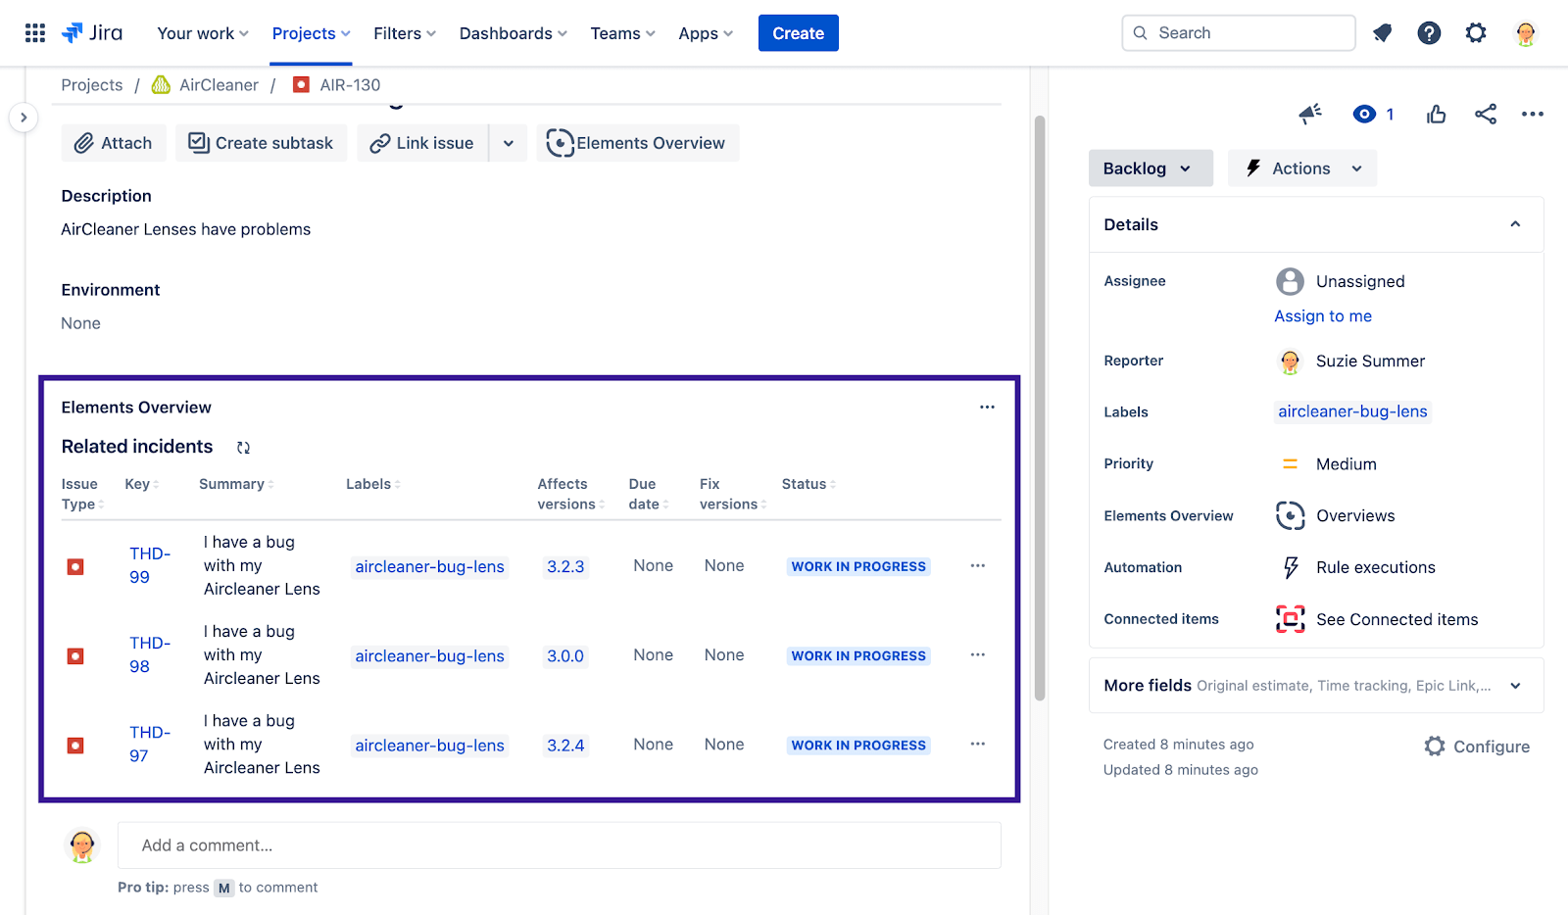Like the issue with the thumbs-up

[x=1435, y=114]
